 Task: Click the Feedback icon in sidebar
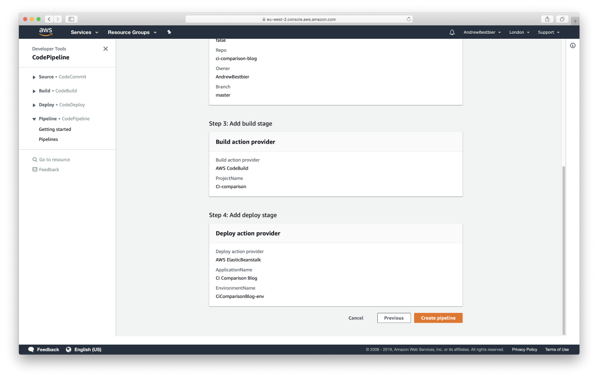(35, 170)
